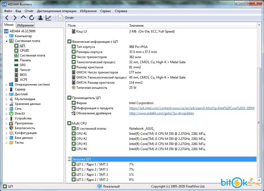Go forward with the right arrow toolbar icon
Image resolution: width=264 pixels, height=191 pixels.
pos(15,18)
